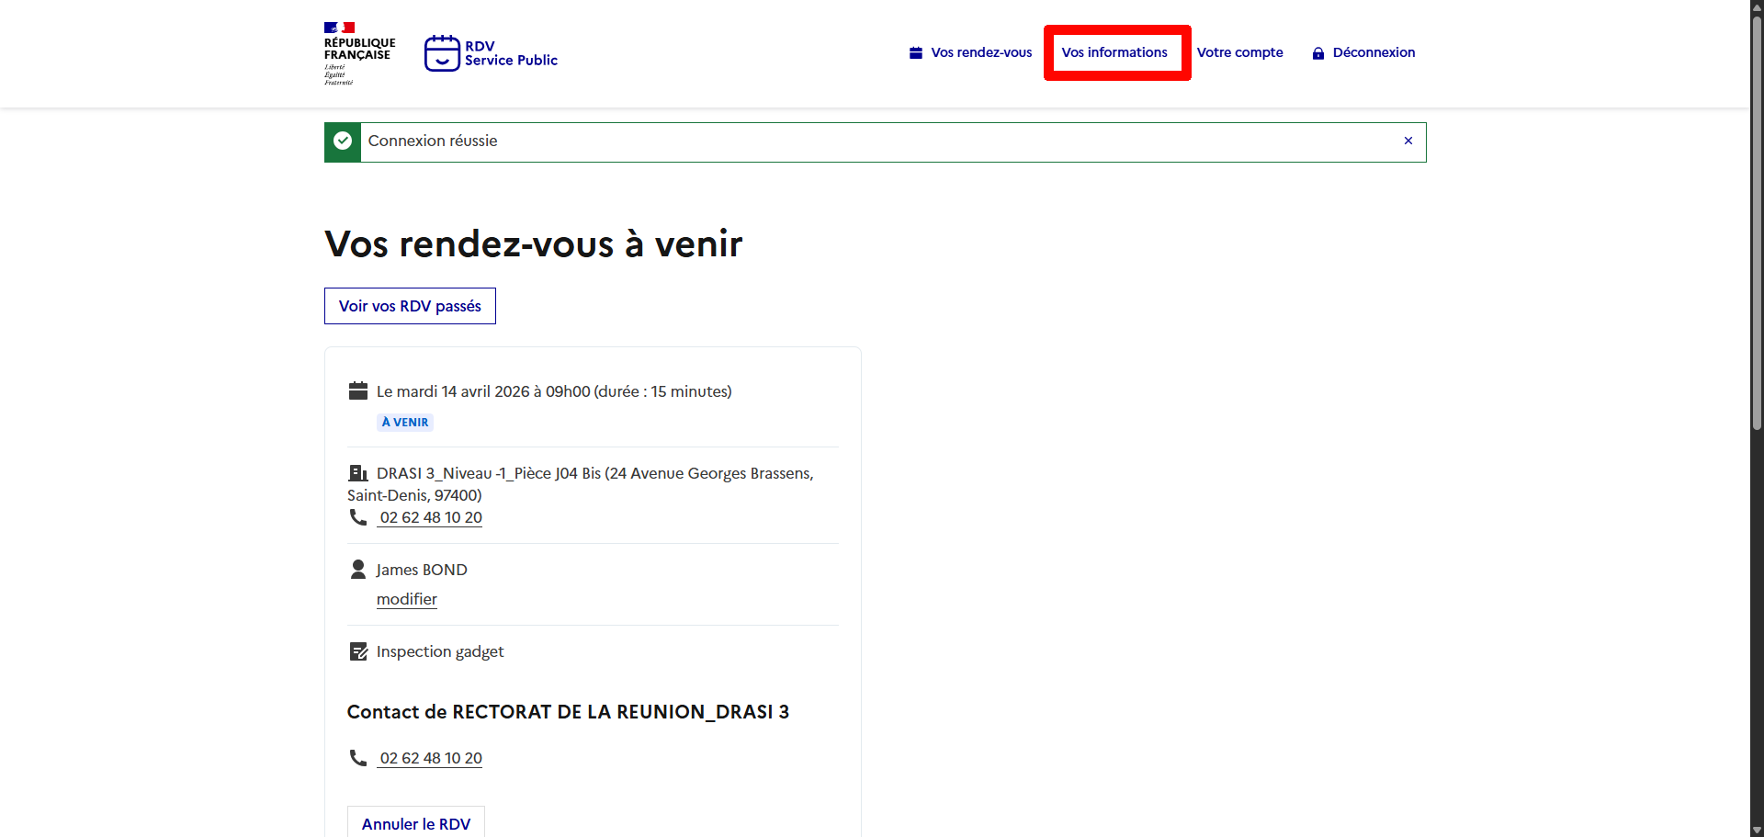Screen dimensions: 1764x837
Task: Click the À VENIR status badge
Action: click(x=405, y=422)
